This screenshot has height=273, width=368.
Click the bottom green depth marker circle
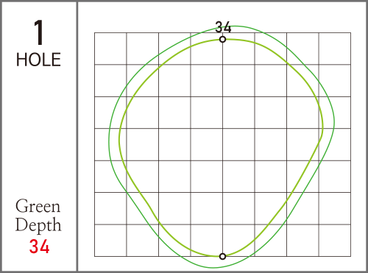[222, 256]
